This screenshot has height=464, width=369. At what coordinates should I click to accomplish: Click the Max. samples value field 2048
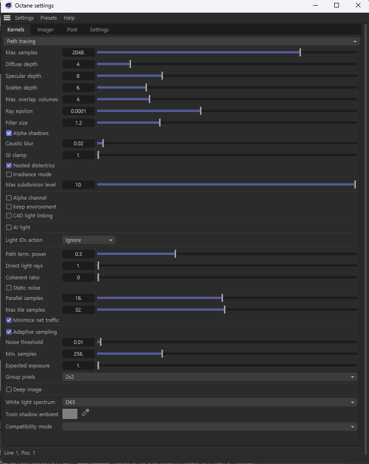pos(78,52)
